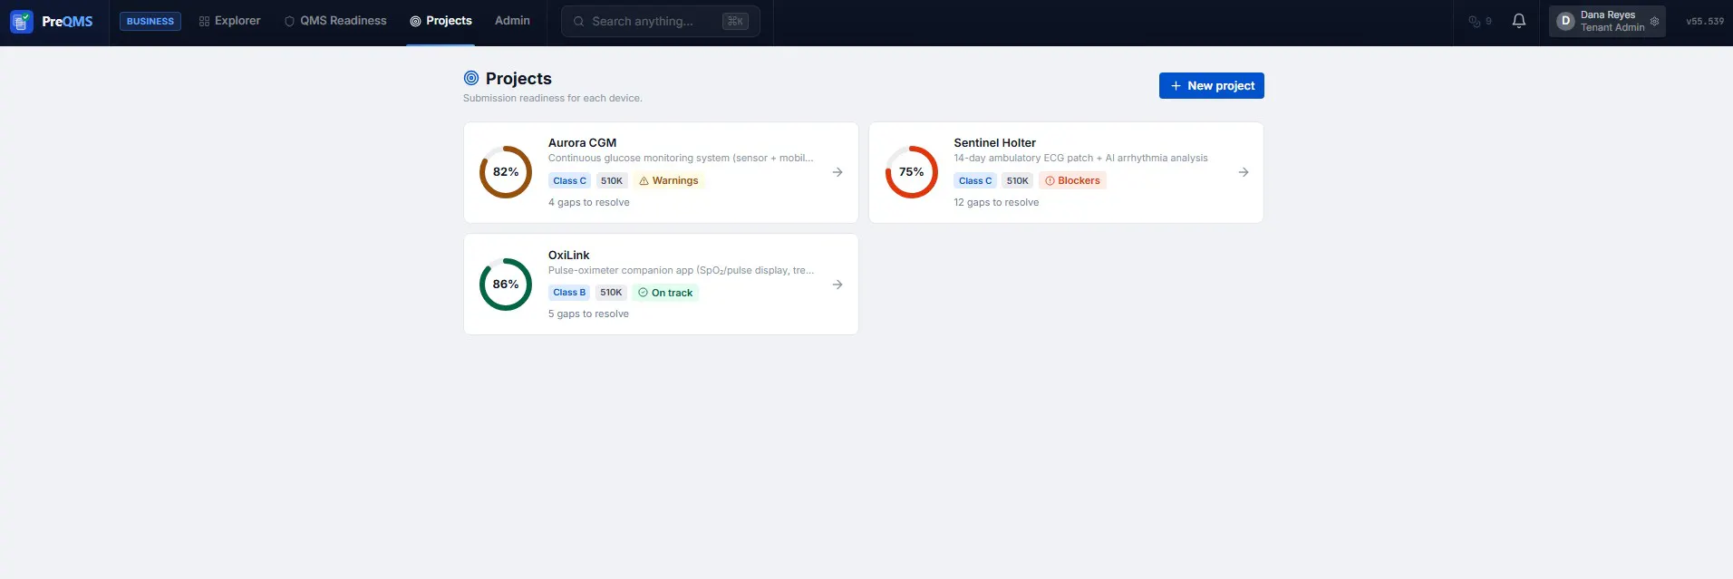Image resolution: width=1733 pixels, height=579 pixels.
Task: Click OxiLink's arrow icon
Action: pos(837,285)
